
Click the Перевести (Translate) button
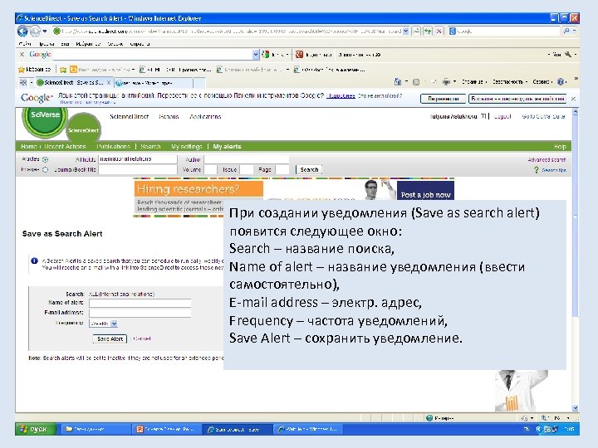click(x=443, y=99)
